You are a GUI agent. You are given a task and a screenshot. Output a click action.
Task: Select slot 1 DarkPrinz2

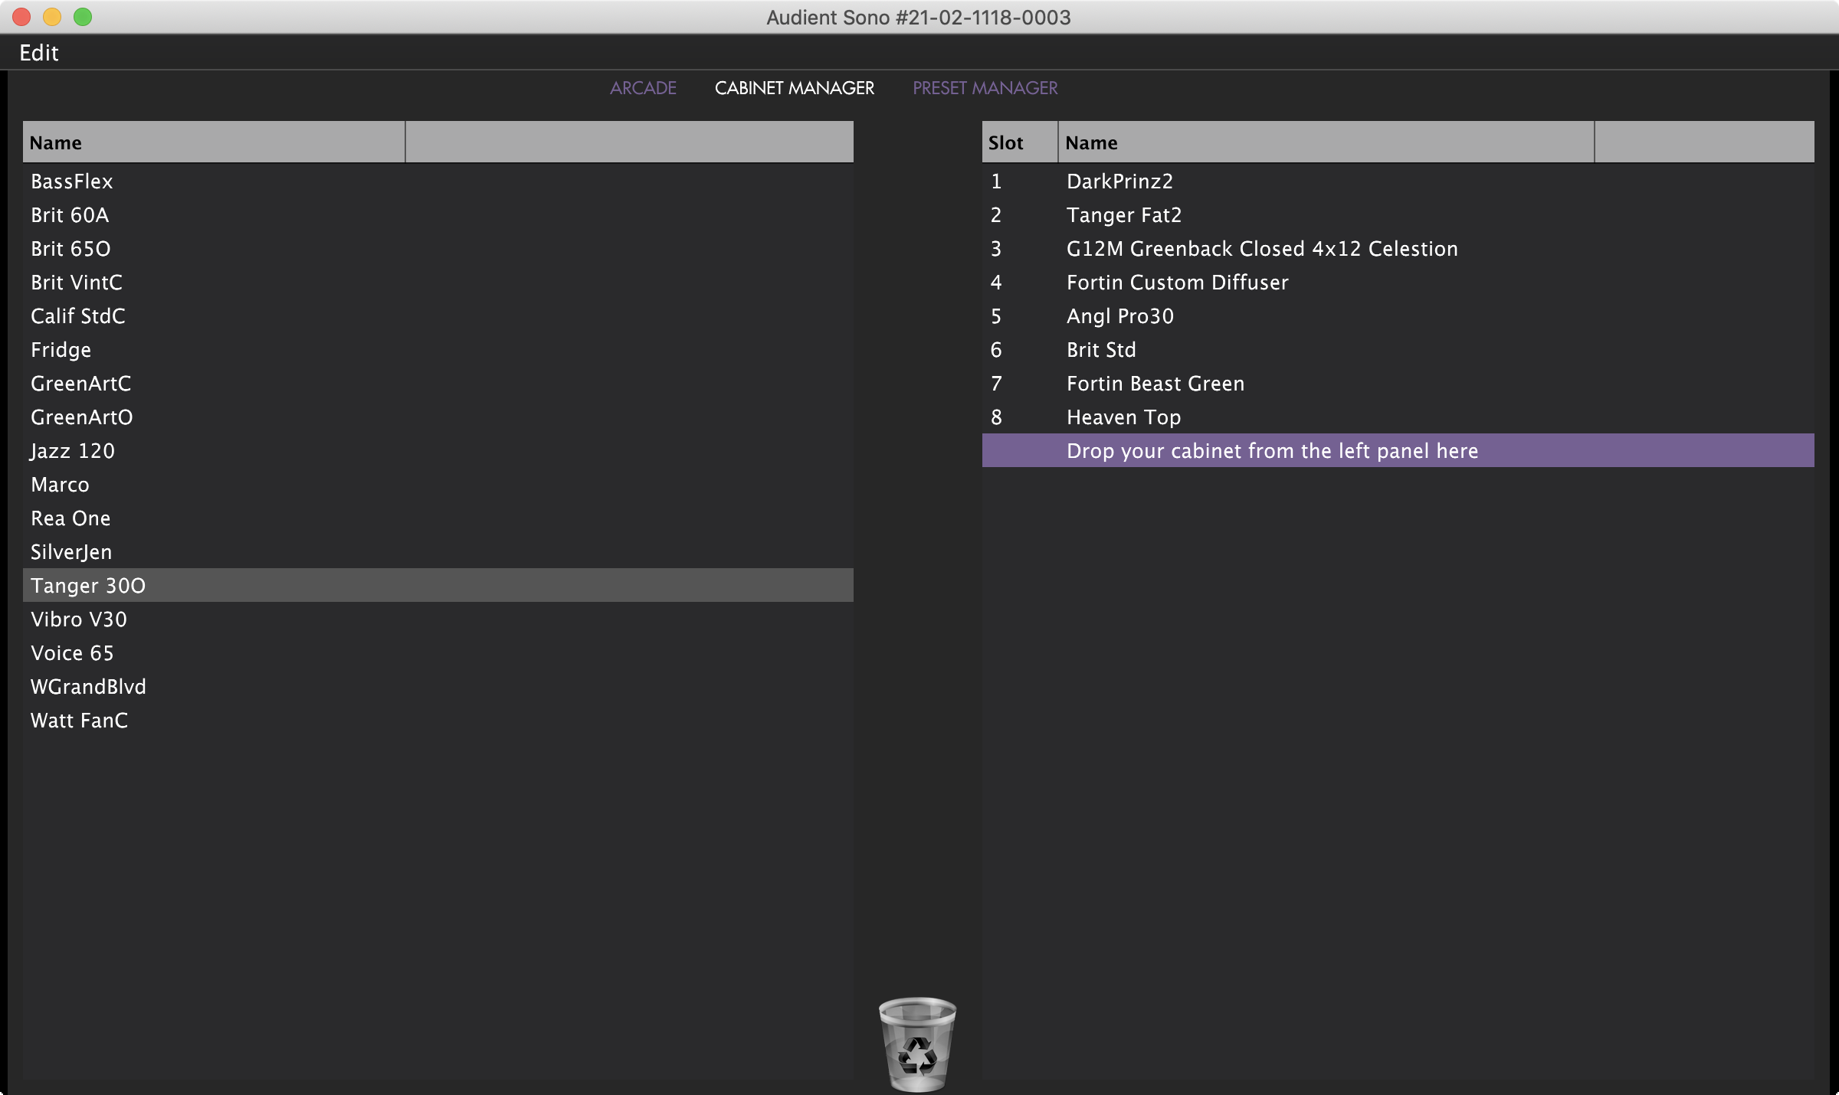[x=1398, y=181]
